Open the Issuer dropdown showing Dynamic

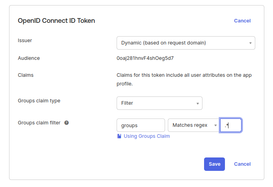(x=186, y=43)
